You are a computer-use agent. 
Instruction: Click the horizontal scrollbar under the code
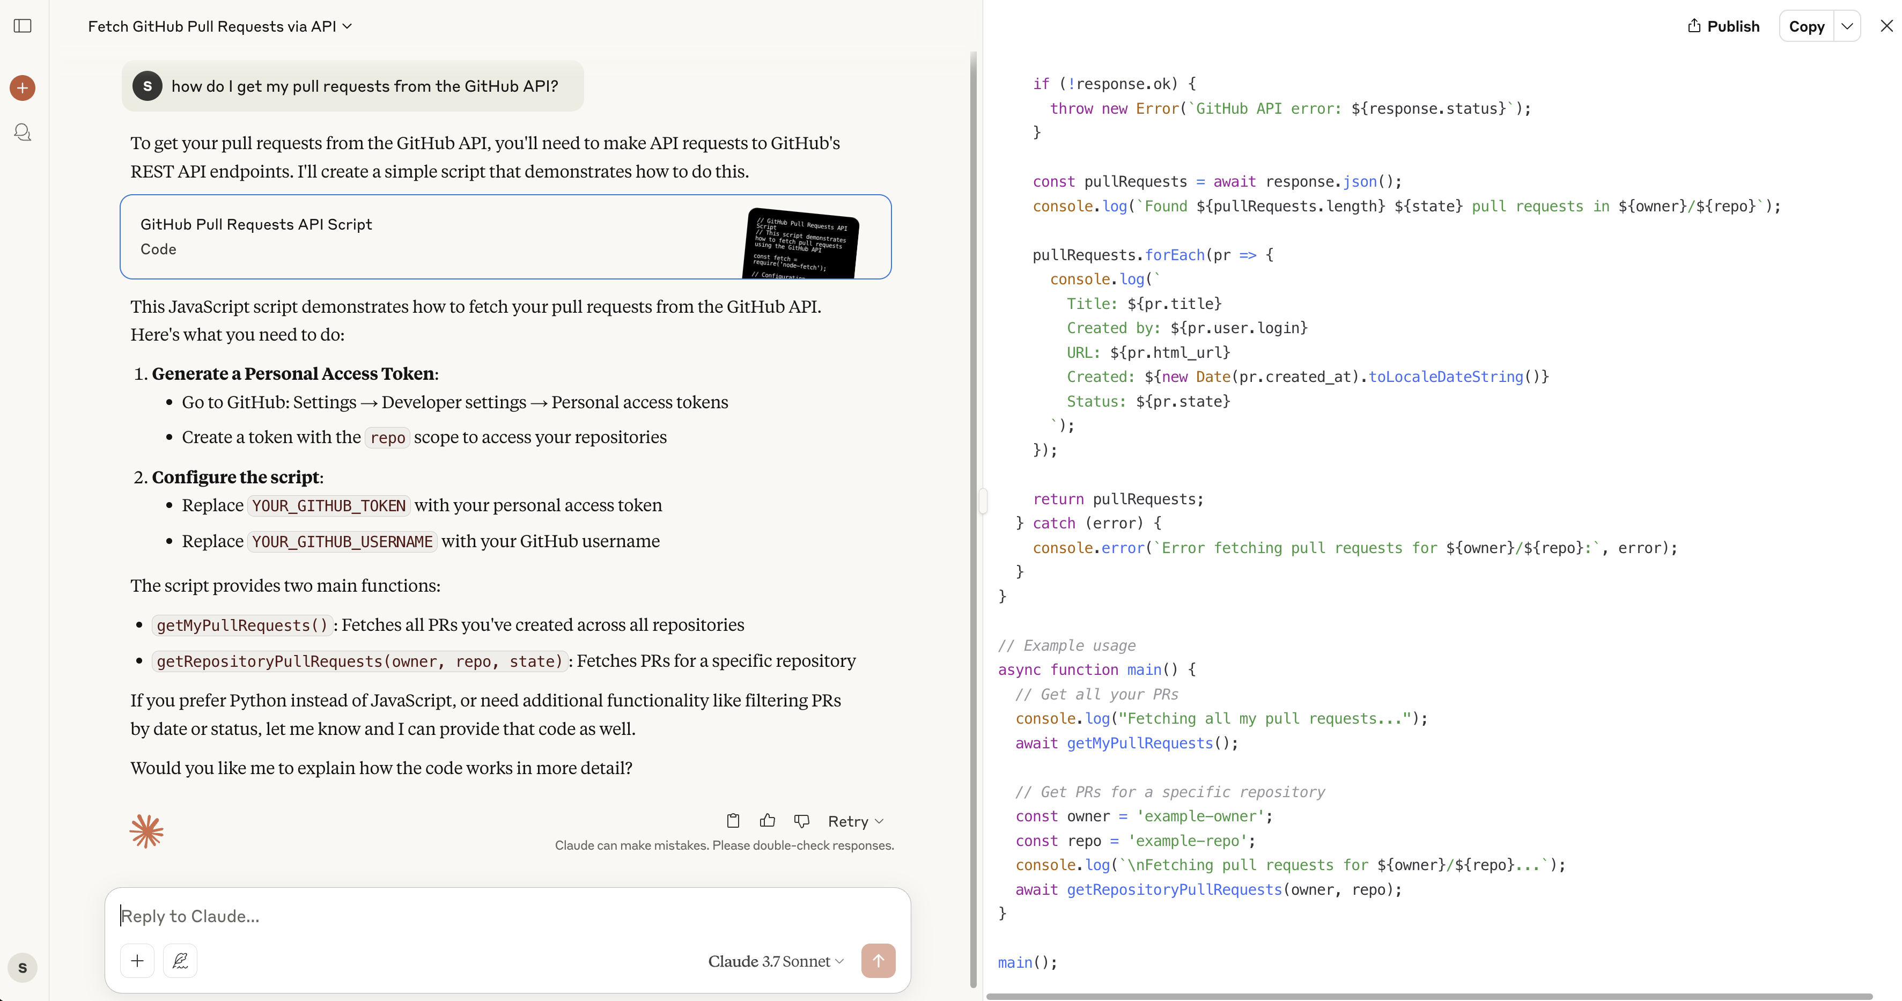(1429, 996)
